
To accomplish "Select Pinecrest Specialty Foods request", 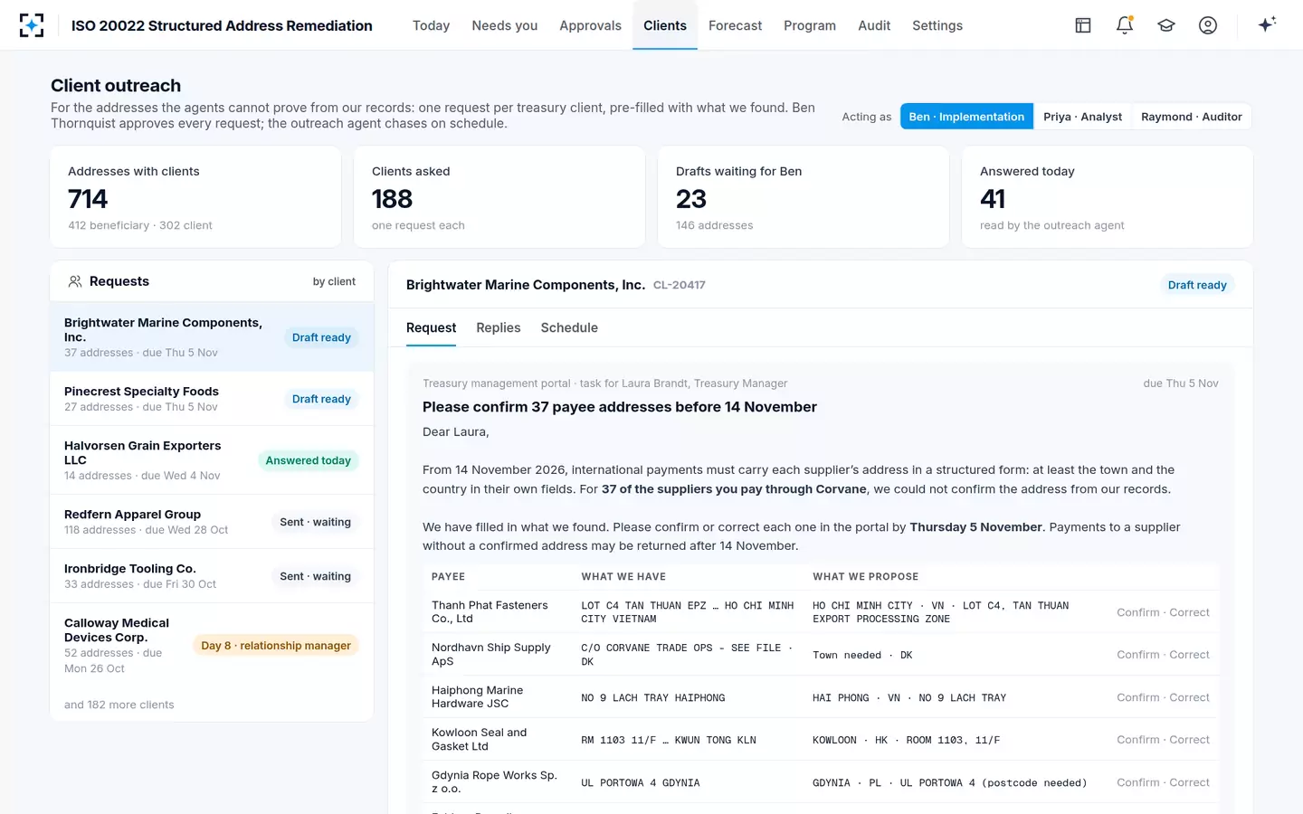I will click(x=212, y=399).
